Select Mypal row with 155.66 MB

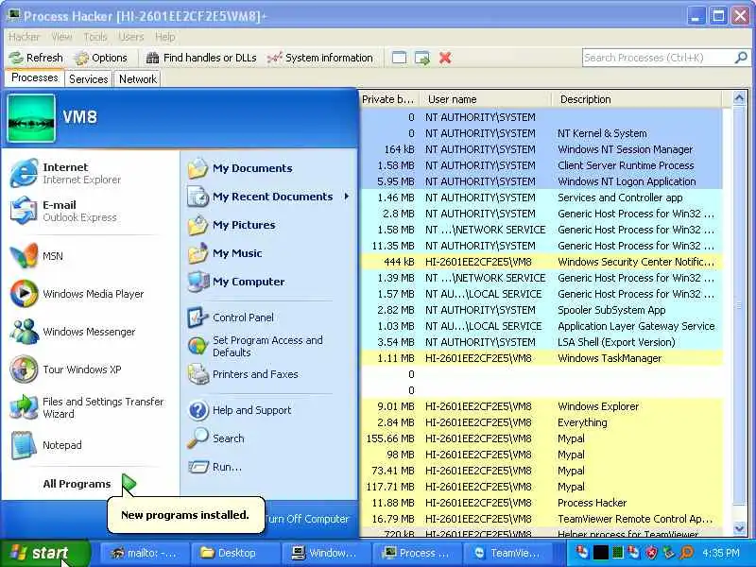[x=541, y=438]
